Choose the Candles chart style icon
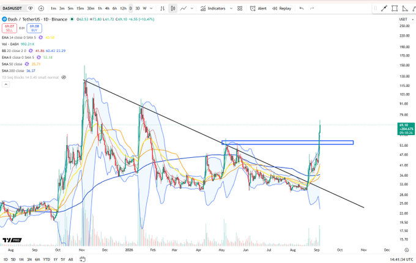 (x=173, y=9)
